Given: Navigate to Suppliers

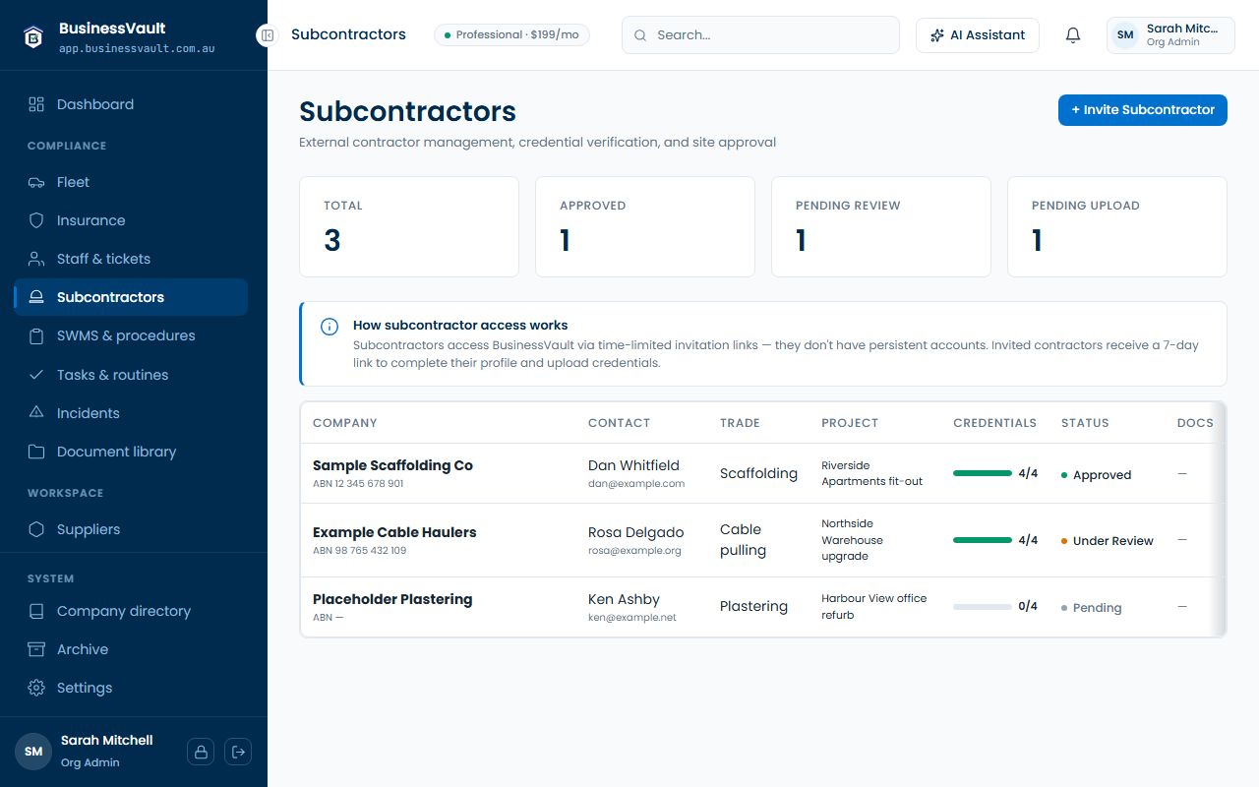Looking at the screenshot, I should (131, 529).
